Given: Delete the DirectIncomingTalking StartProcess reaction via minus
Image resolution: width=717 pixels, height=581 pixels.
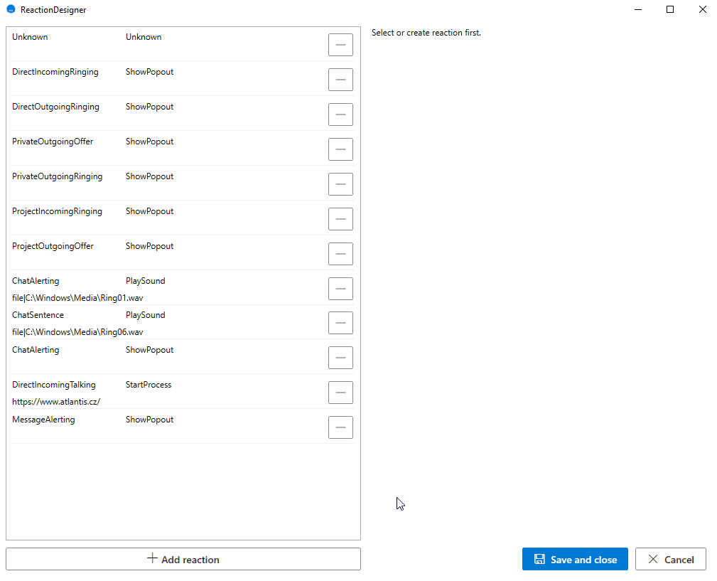Looking at the screenshot, I should 340,393.
